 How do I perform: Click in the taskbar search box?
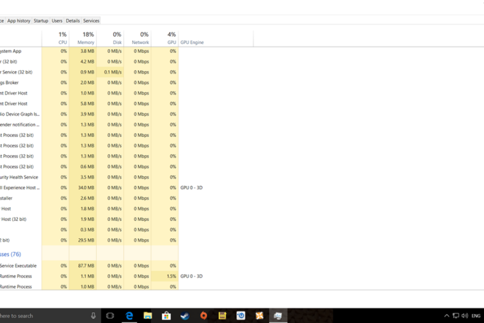pos(39,315)
